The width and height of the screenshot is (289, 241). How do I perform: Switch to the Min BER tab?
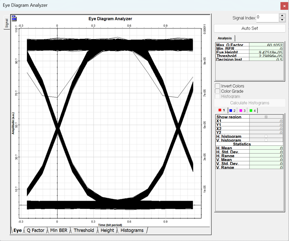[x=59, y=230]
